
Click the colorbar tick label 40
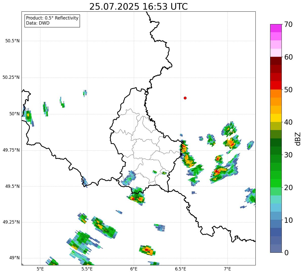pyautogui.click(x=288, y=122)
